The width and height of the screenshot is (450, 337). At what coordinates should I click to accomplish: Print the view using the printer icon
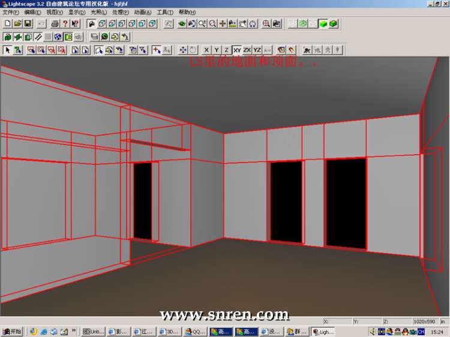(x=55, y=23)
